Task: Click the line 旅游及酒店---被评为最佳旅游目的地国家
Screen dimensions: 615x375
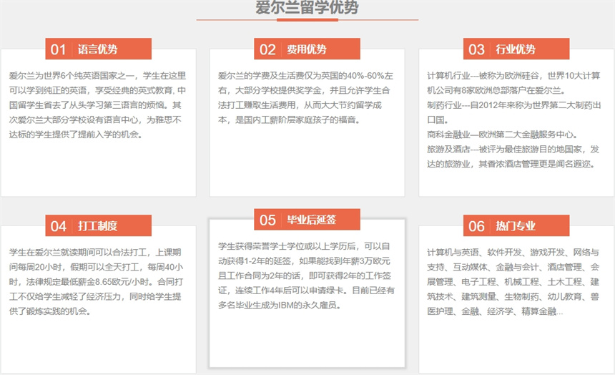Action: [x=504, y=149]
